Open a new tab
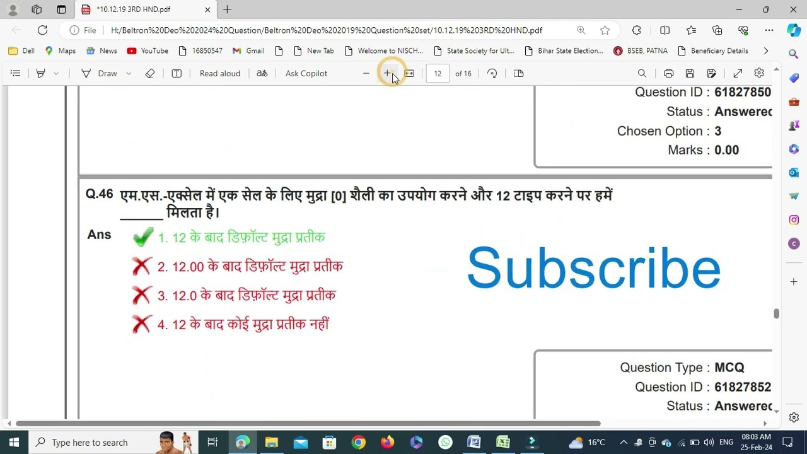 (x=227, y=9)
